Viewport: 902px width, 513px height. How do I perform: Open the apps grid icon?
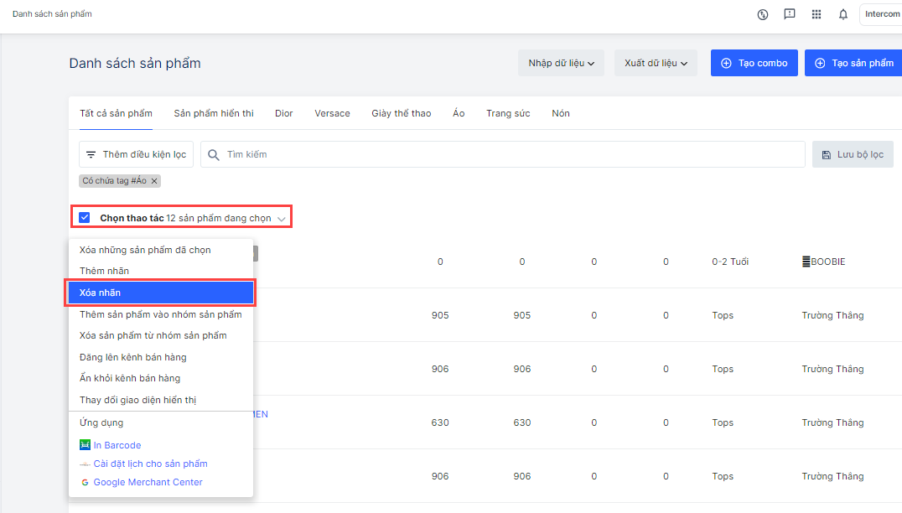816,14
